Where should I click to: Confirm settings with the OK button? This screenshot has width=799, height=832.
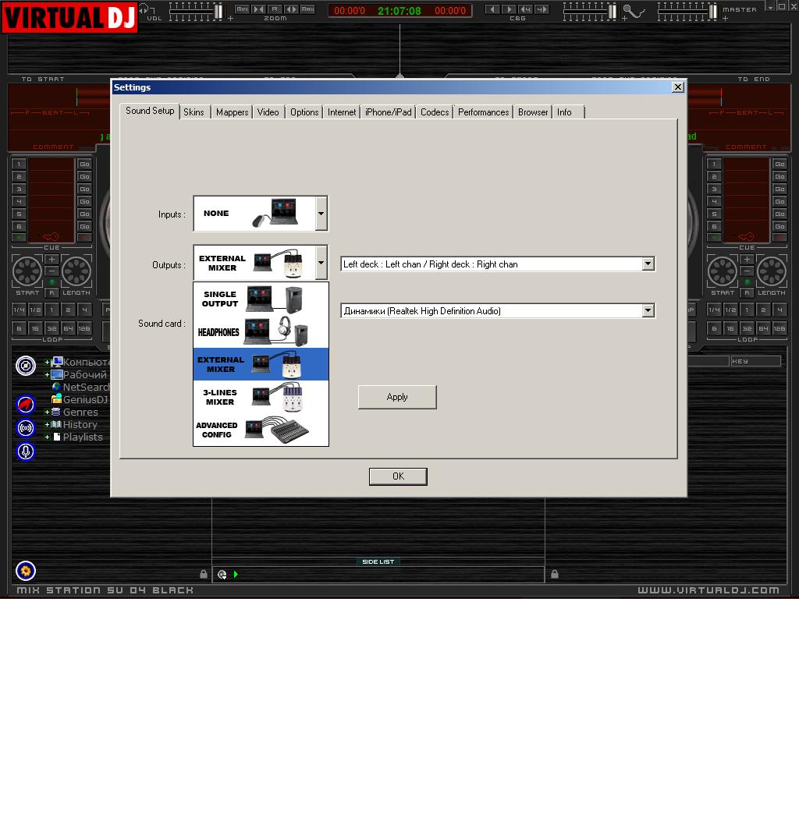coord(398,476)
